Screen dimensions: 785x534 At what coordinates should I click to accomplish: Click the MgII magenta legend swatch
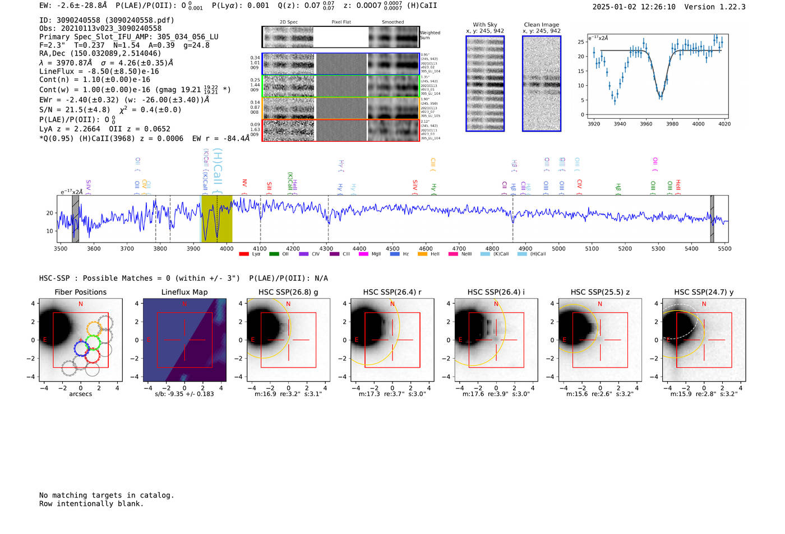pyautogui.click(x=363, y=254)
